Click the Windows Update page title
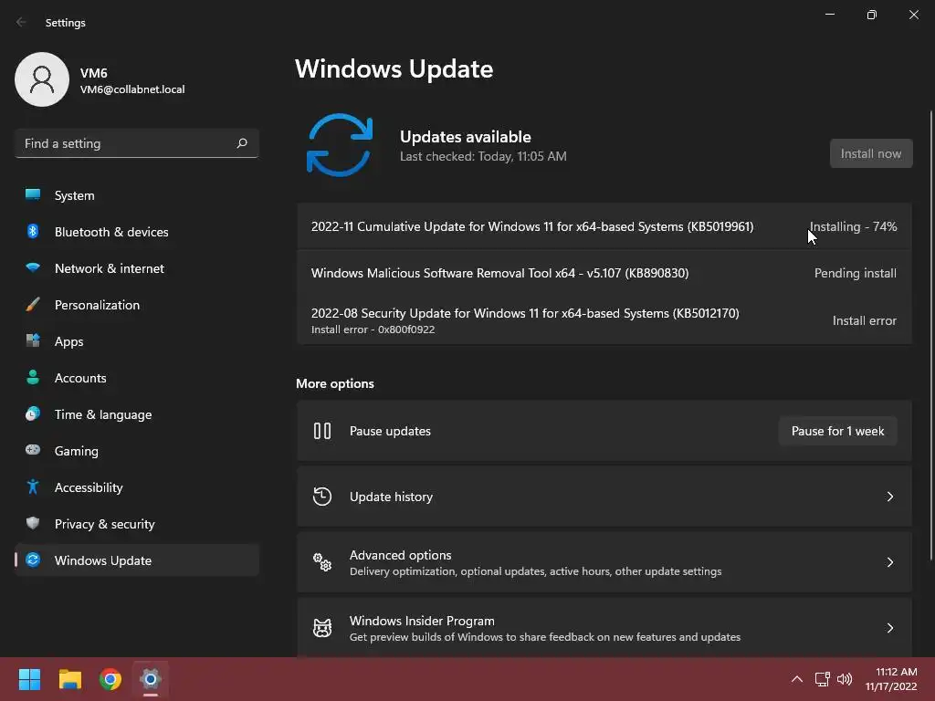 pos(394,68)
